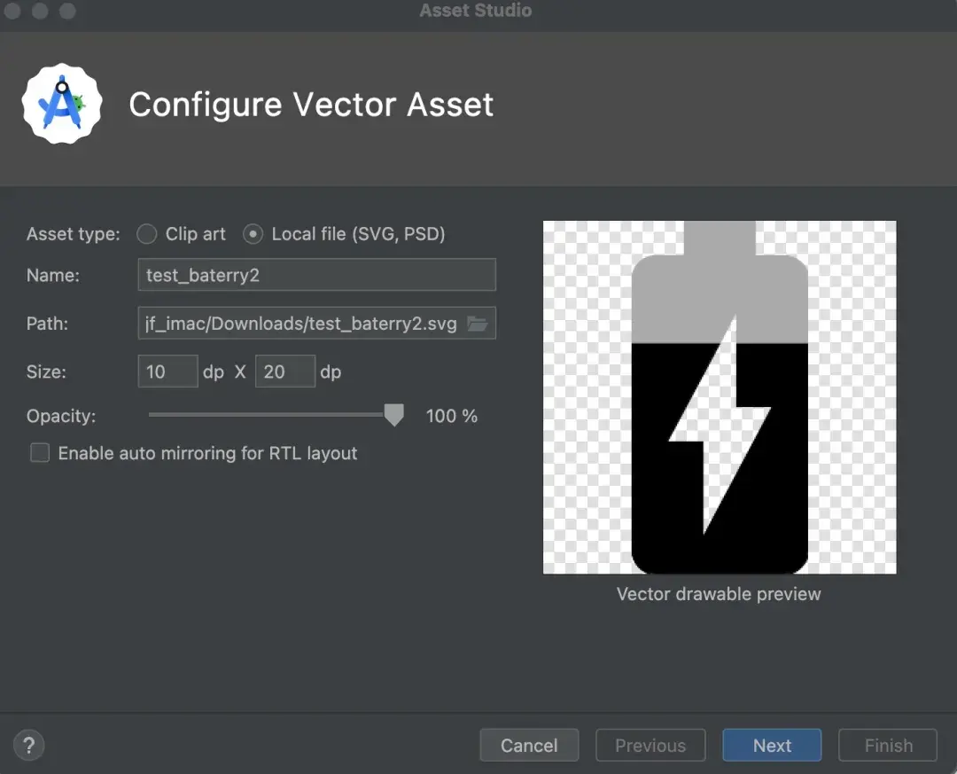Click the Path text field
The height and width of the screenshot is (774, 957).
pyautogui.click(x=300, y=324)
